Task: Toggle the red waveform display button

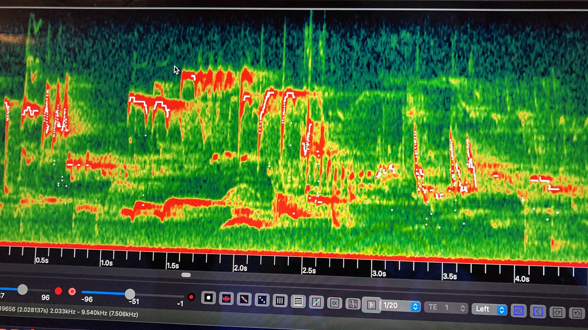Action: (226, 299)
